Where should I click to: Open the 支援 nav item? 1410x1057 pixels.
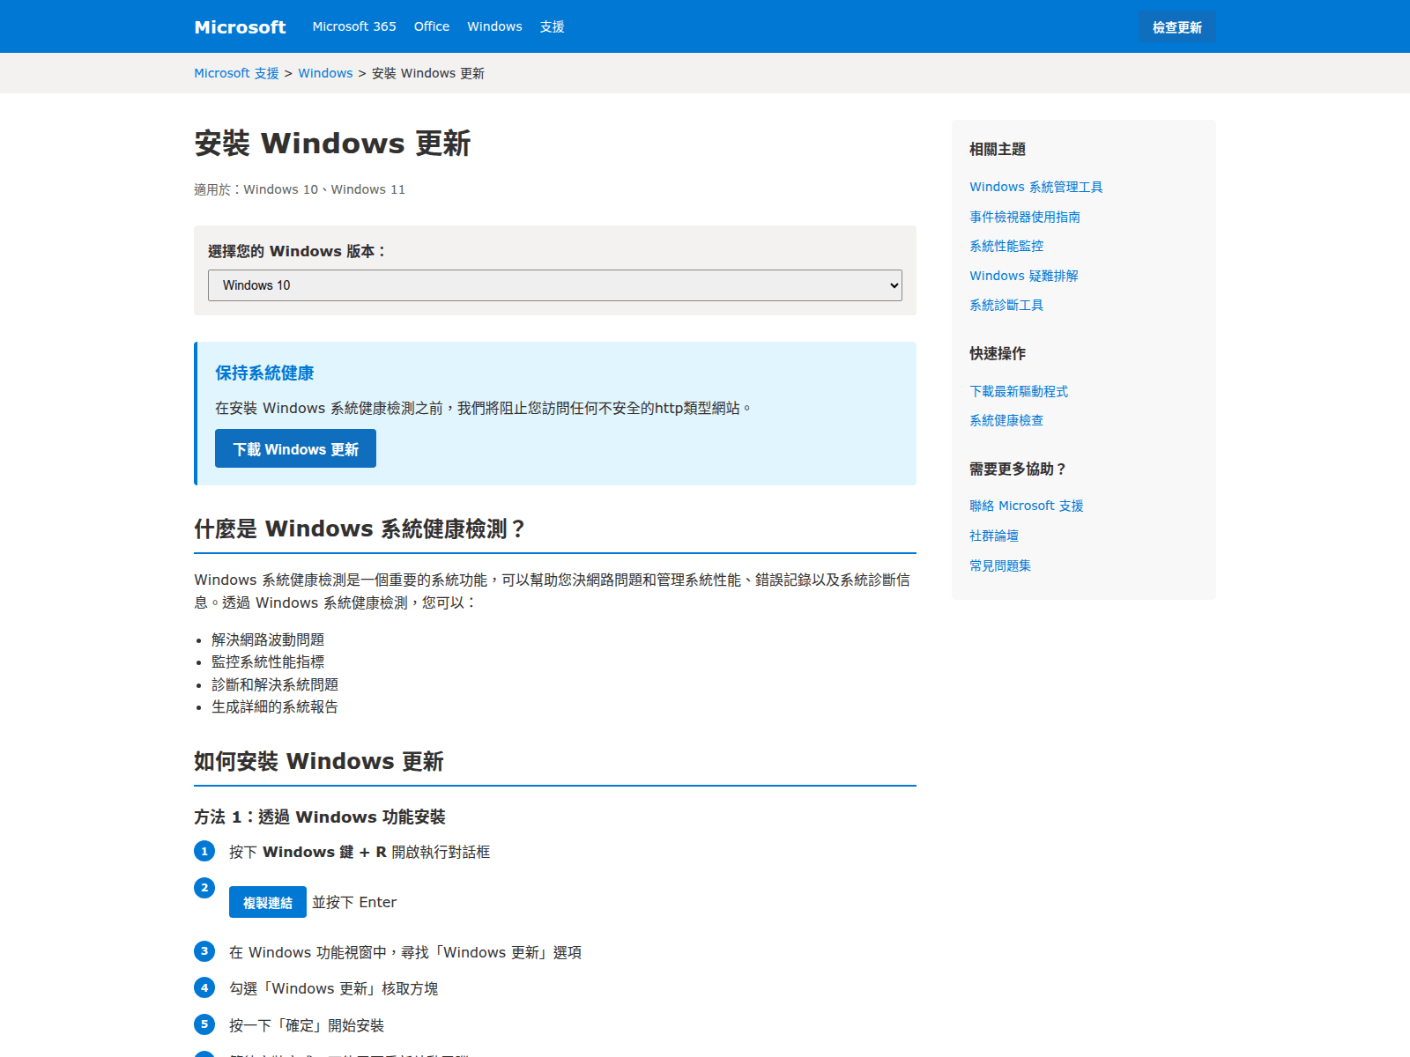click(x=553, y=26)
